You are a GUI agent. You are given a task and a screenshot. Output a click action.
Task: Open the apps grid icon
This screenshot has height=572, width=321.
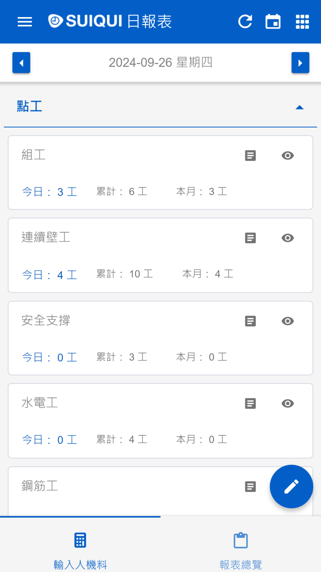pyautogui.click(x=302, y=22)
